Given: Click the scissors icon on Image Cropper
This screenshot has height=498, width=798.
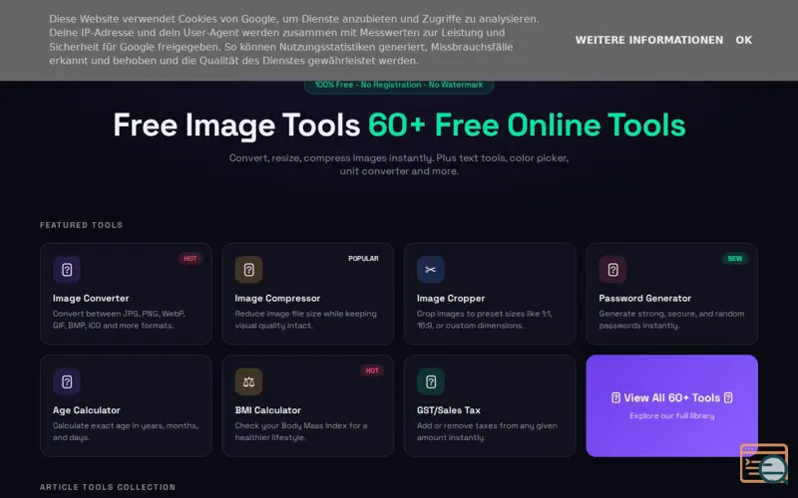Looking at the screenshot, I should [x=431, y=270].
